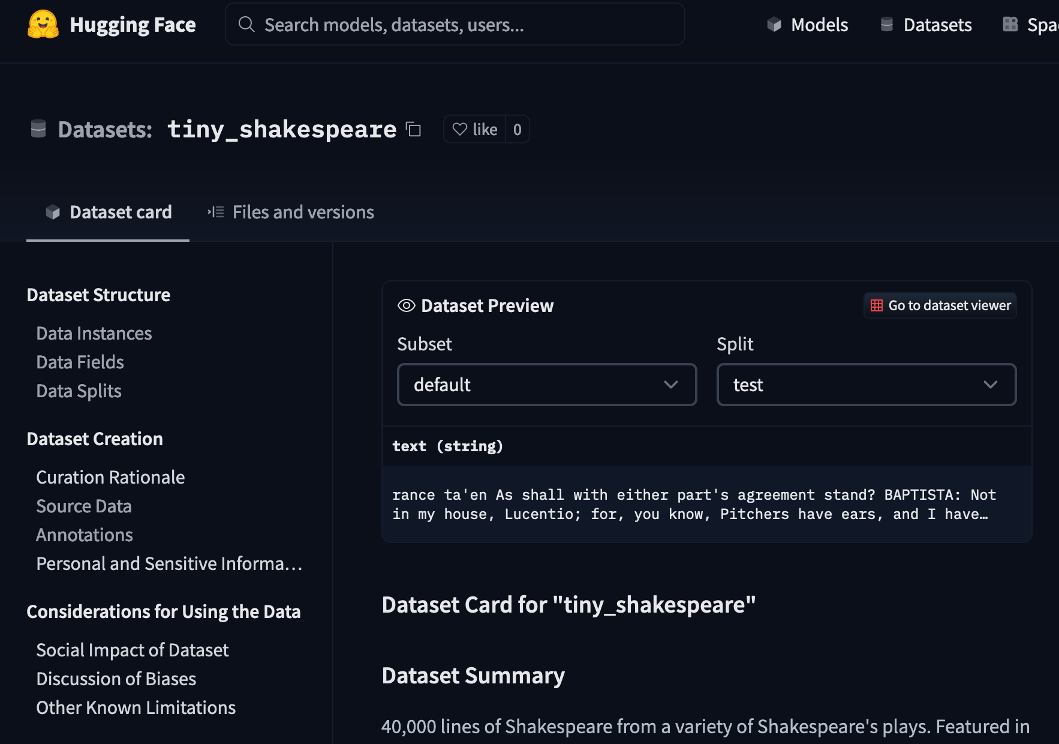1059x744 pixels.
Task: Open Datasets from the top navigation
Action: click(x=926, y=25)
